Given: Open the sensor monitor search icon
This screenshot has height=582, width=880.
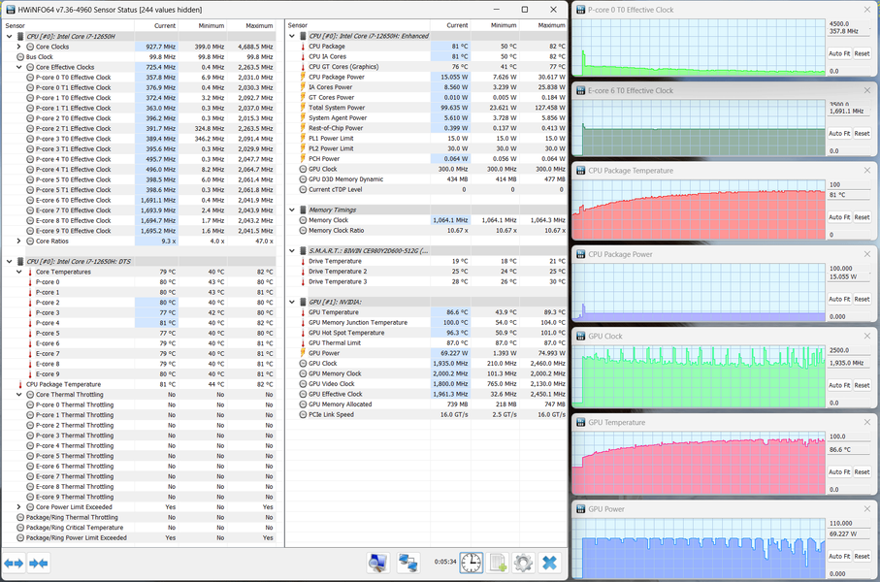Looking at the screenshot, I should tap(378, 563).
